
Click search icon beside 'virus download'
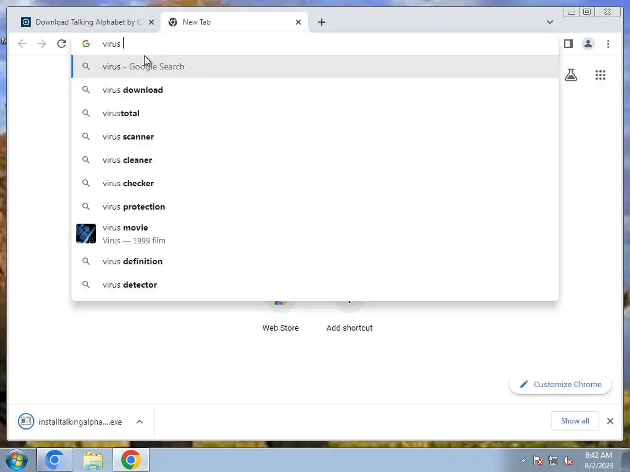coord(86,90)
